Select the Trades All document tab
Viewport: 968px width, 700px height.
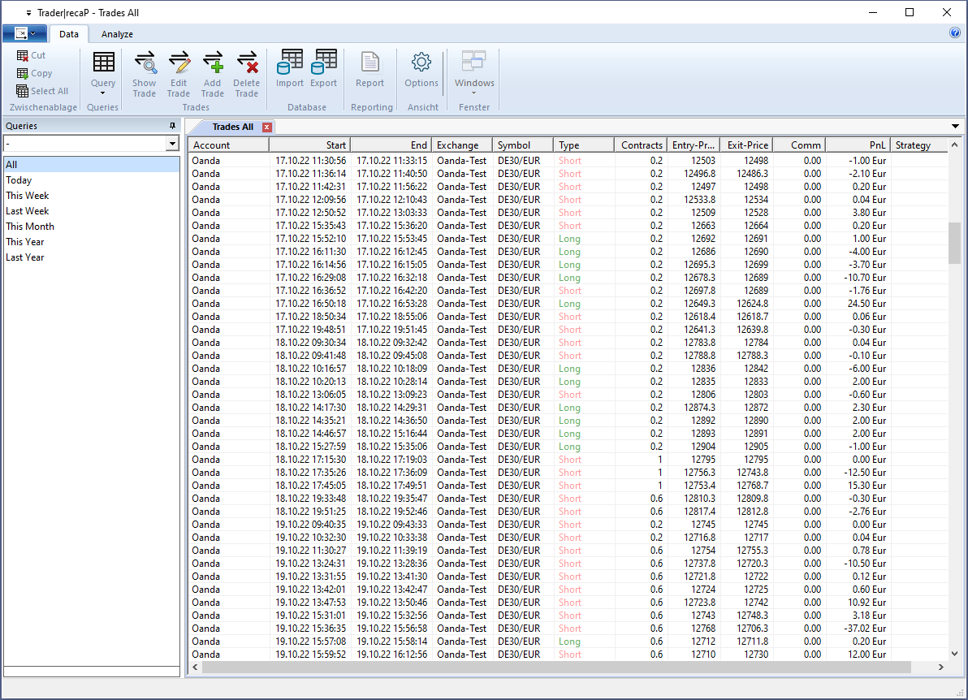pyautogui.click(x=233, y=127)
